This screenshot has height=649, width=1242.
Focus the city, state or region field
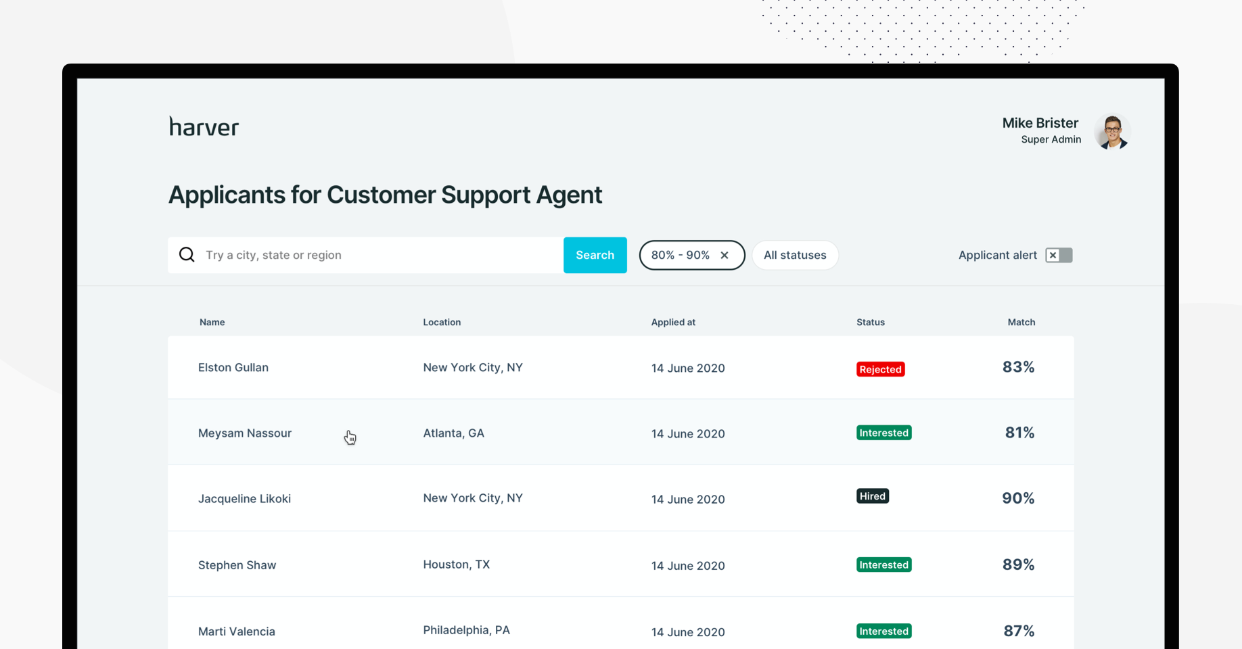379,255
